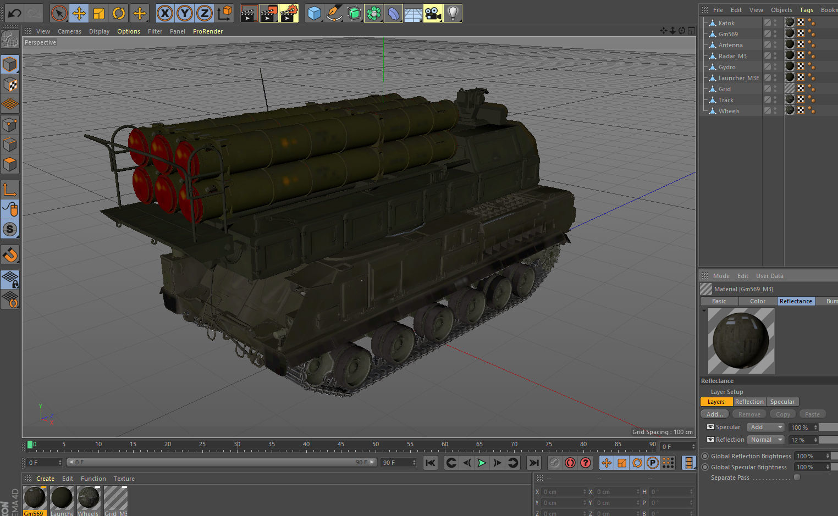The image size is (838, 516).
Task: Open Edit Render Settings
Action: (289, 13)
